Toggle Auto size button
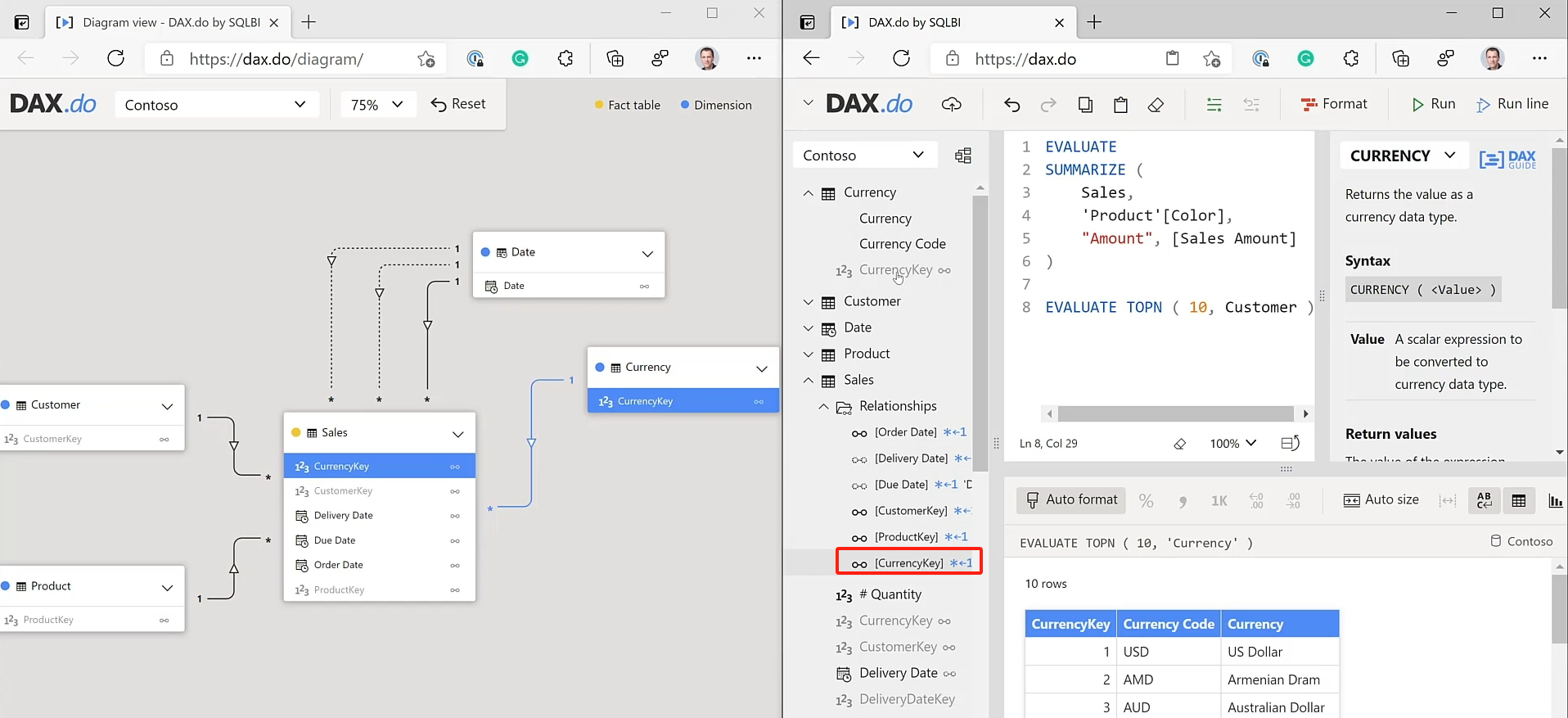1568x718 pixels. [x=1381, y=500]
